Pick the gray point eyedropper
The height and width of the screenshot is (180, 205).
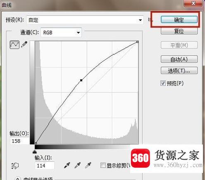78,165
